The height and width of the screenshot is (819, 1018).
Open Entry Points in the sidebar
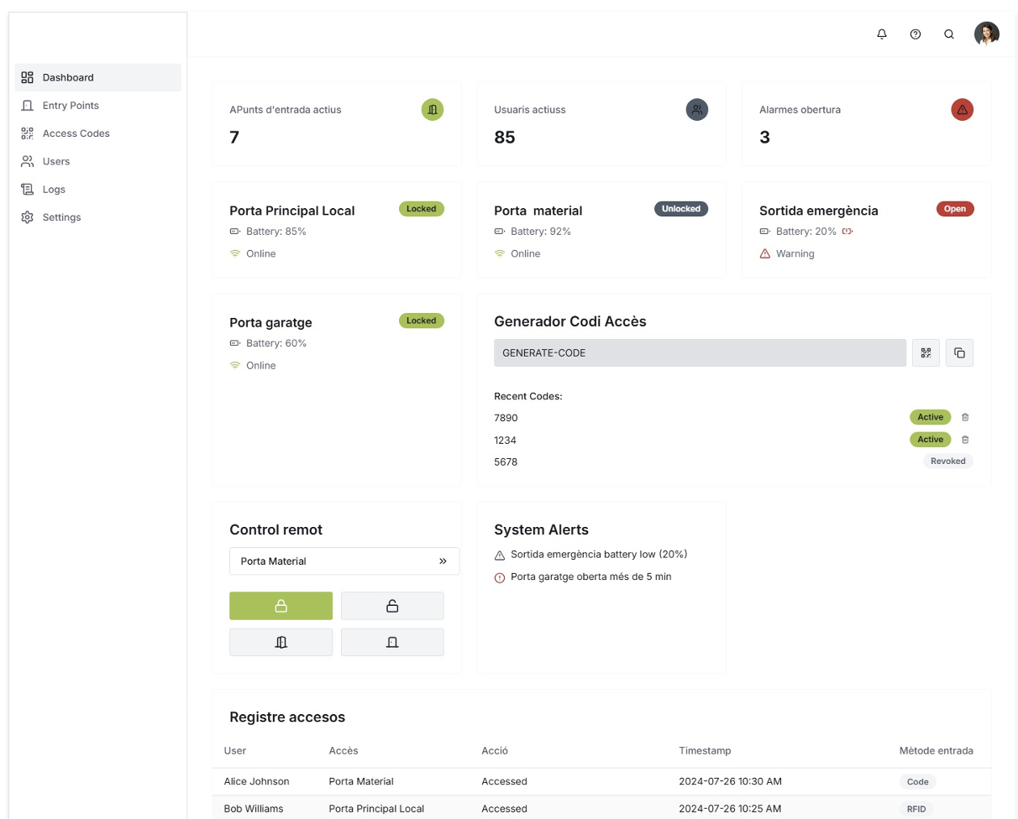71,106
